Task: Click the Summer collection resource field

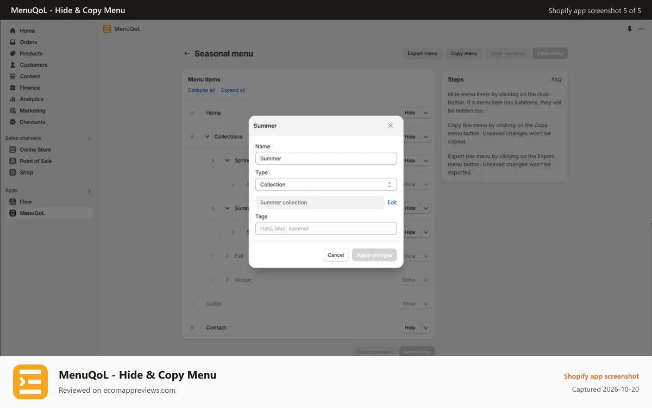Action: (x=319, y=202)
